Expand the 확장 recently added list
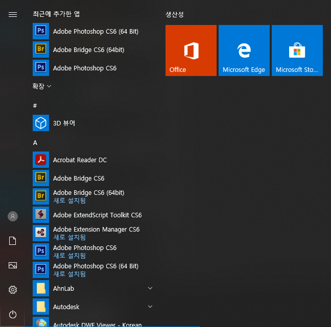 coord(42,86)
